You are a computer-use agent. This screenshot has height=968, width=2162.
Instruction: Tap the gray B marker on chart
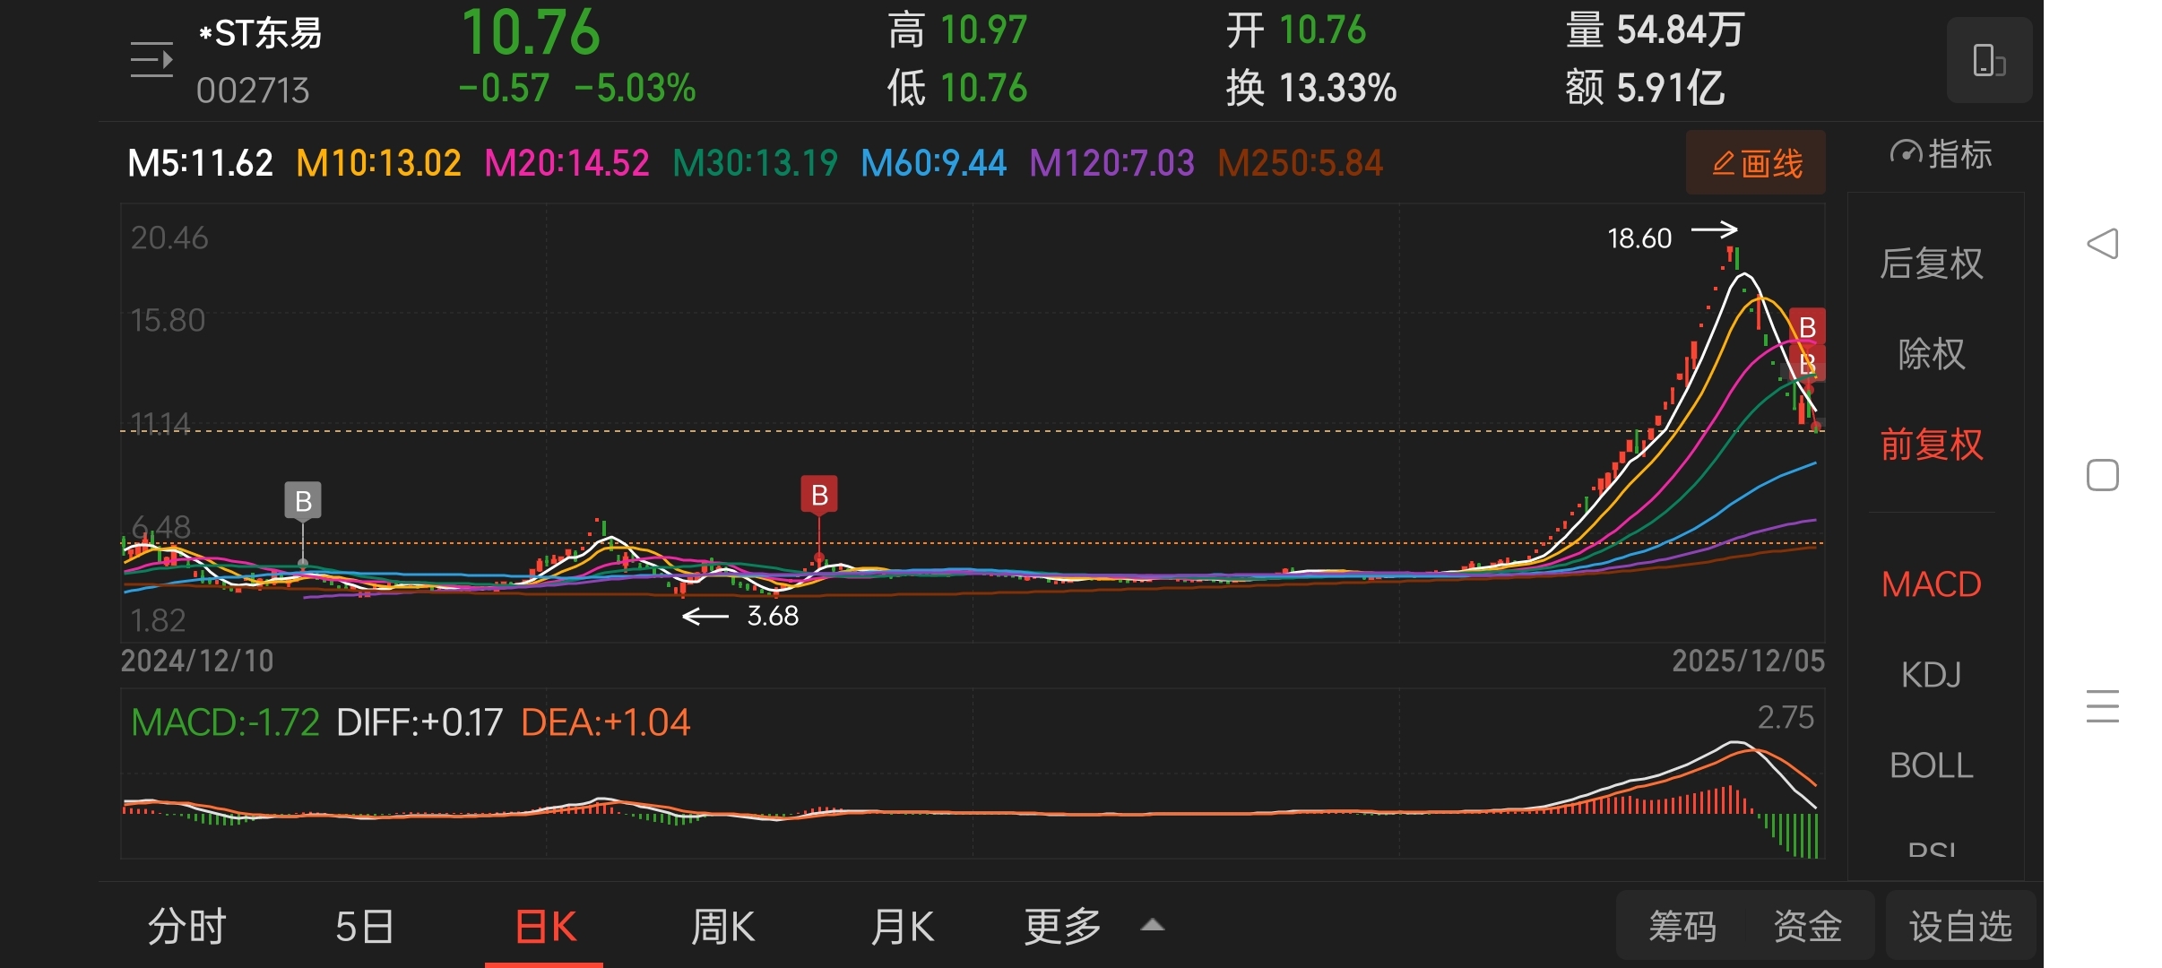click(x=303, y=501)
